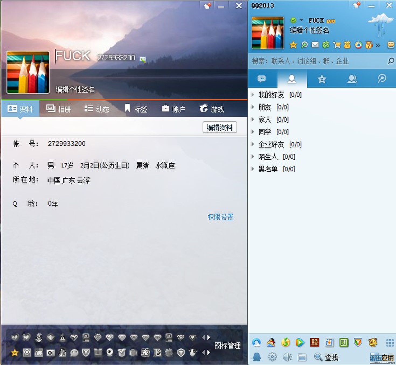
Task: Switch to recent conversations tab
Action: 262,79
